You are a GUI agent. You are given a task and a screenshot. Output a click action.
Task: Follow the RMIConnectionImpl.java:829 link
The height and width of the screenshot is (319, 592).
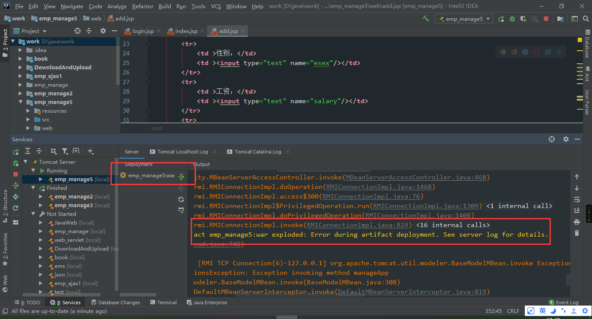[358, 225]
